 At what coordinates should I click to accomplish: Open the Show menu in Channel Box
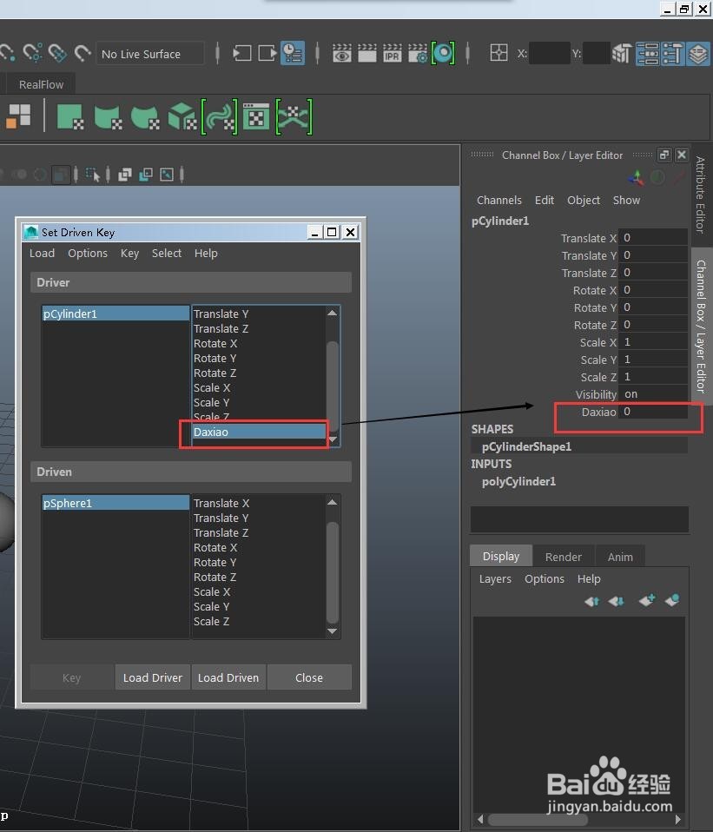click(x=626, y=200)
